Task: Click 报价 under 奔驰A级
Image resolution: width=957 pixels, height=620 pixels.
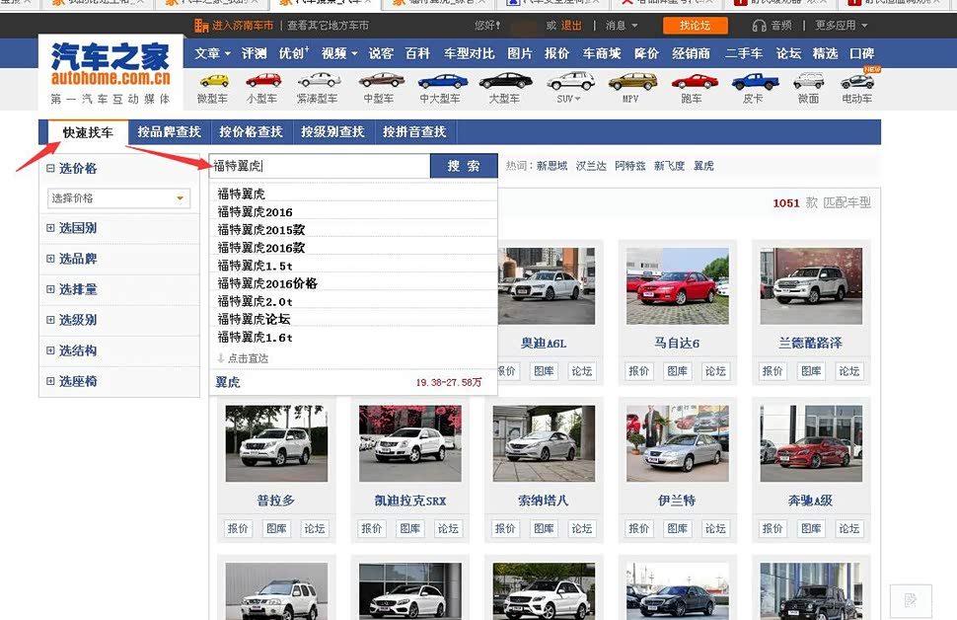Action: (773, 528)
